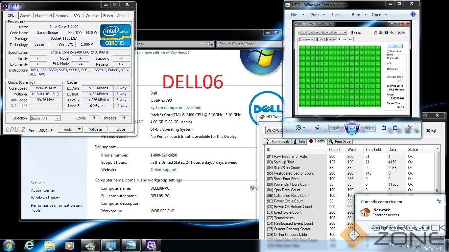This screenshot has width=449, height=252.
Task: Click the Play slide show button
Action: tap(352, 128)
